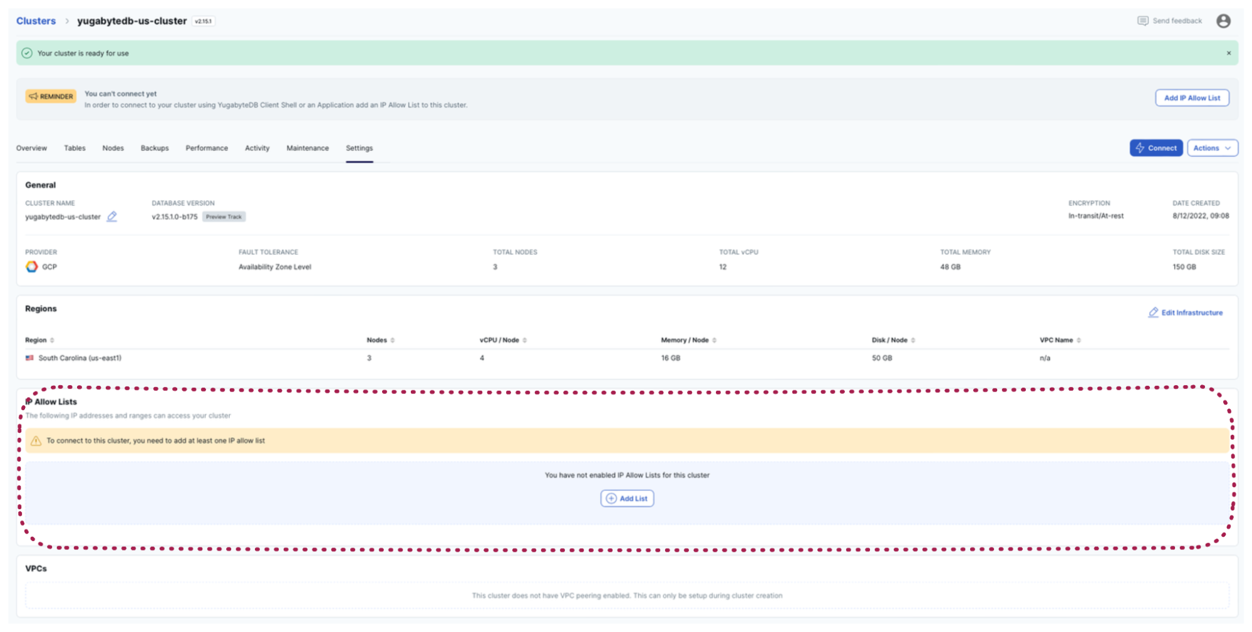Viewport: 1252px width, 632px height.
Task: Navigate to Clusters breadcrumb link
Action: (36, 21)
